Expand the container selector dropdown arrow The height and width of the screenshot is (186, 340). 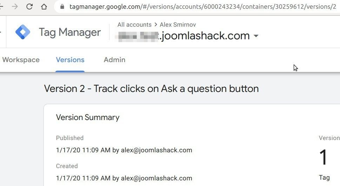256,36
